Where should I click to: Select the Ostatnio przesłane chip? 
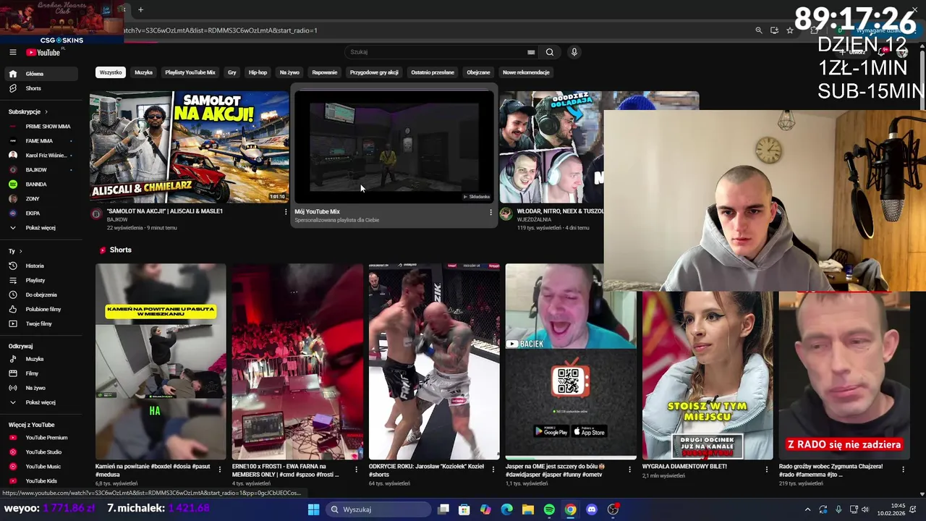[x=433, y=72]
